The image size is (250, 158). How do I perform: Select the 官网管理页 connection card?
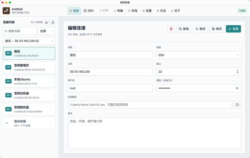(29, 67)
